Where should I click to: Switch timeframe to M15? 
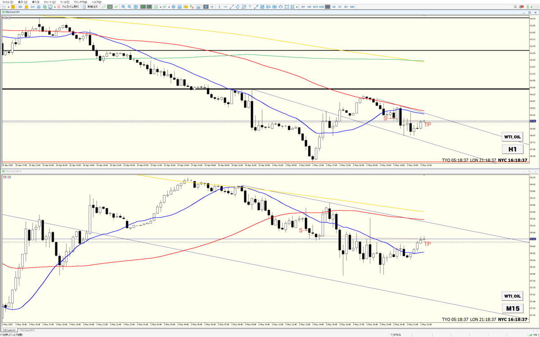point(315,7)
